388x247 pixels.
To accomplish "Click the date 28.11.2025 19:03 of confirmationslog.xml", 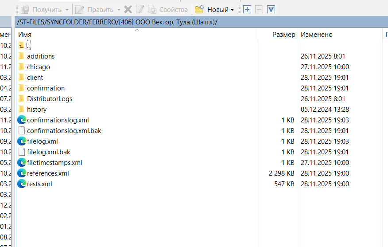I will [325, 120].
